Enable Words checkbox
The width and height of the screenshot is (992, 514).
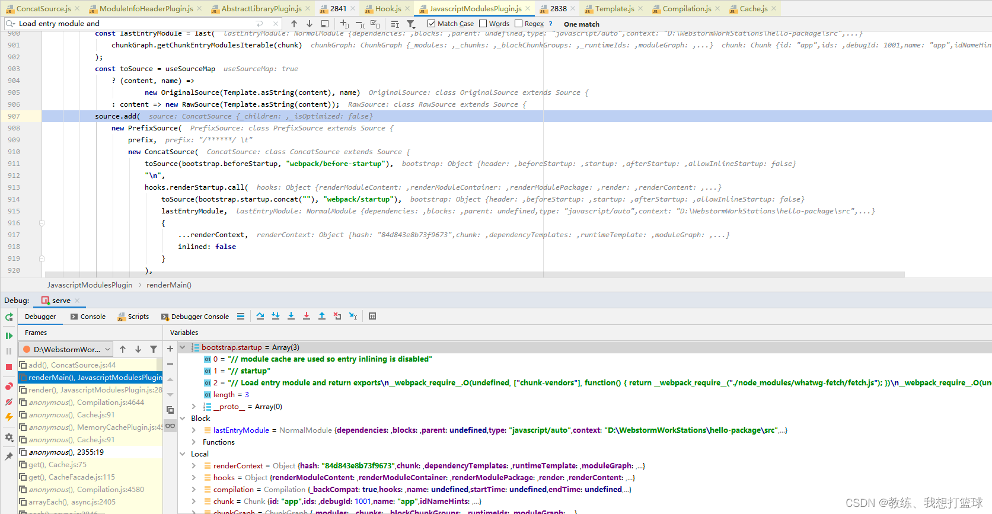pyautogui.click(x=483, y=24)
